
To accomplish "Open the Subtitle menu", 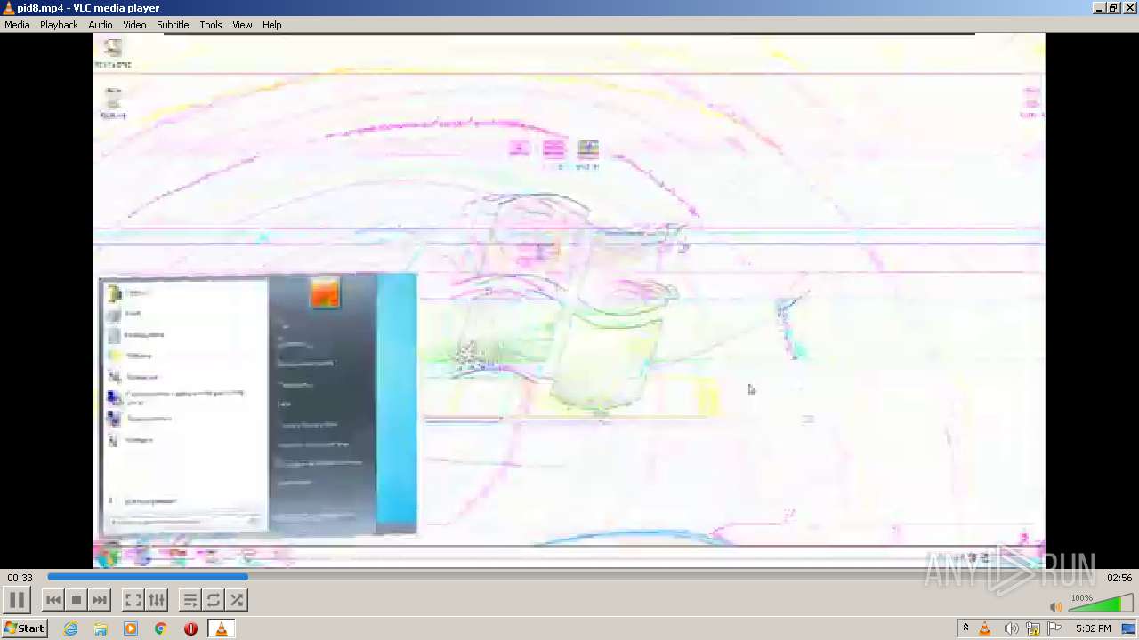I will [173, 25].
